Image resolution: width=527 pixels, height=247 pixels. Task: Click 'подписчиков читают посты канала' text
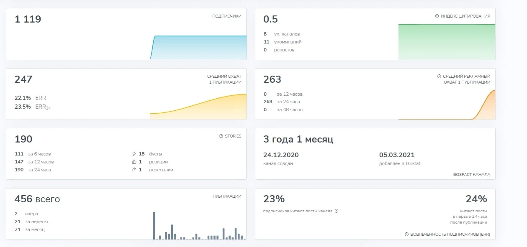coord(298,211)
